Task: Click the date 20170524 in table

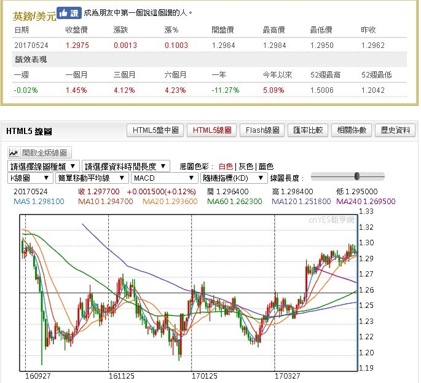Action: (x=31, y=45)
